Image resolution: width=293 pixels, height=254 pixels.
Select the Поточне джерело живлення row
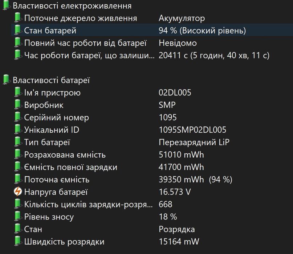(80, 18)
